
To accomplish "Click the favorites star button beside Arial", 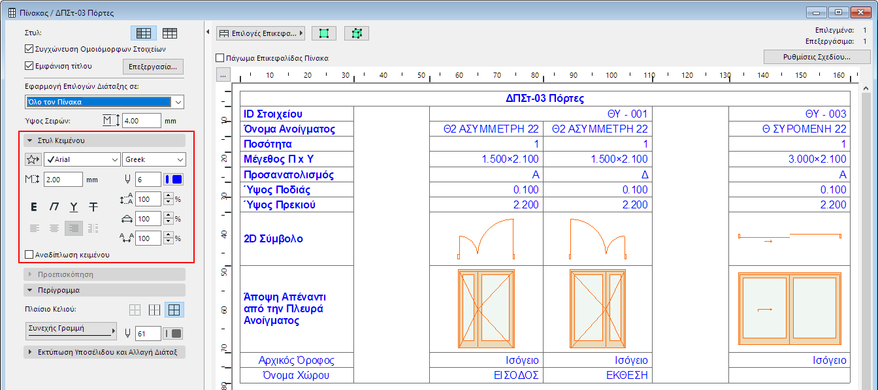I will (x=33, y=159).
